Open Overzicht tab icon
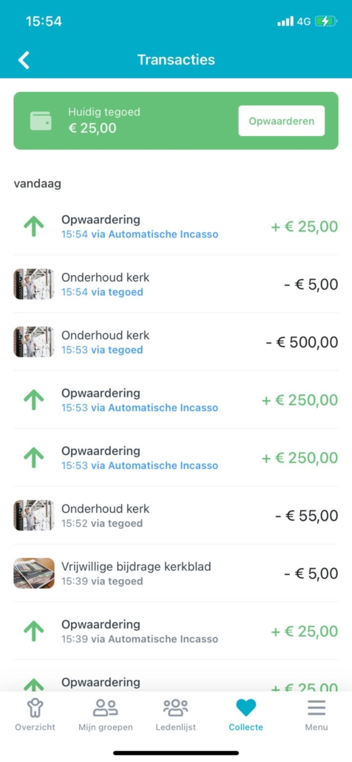This screenshot has width=352, height=762. tap(35, 708)
